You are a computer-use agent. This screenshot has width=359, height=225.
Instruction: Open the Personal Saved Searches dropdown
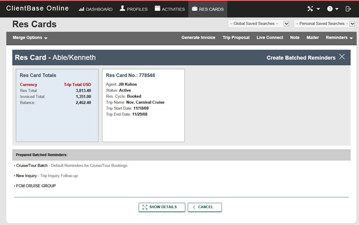pos(325,24)
